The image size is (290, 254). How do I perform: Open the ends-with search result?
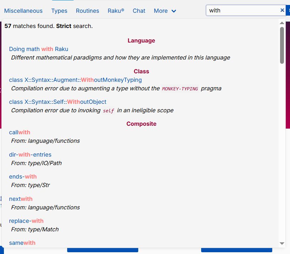click(x=23, y=176)
